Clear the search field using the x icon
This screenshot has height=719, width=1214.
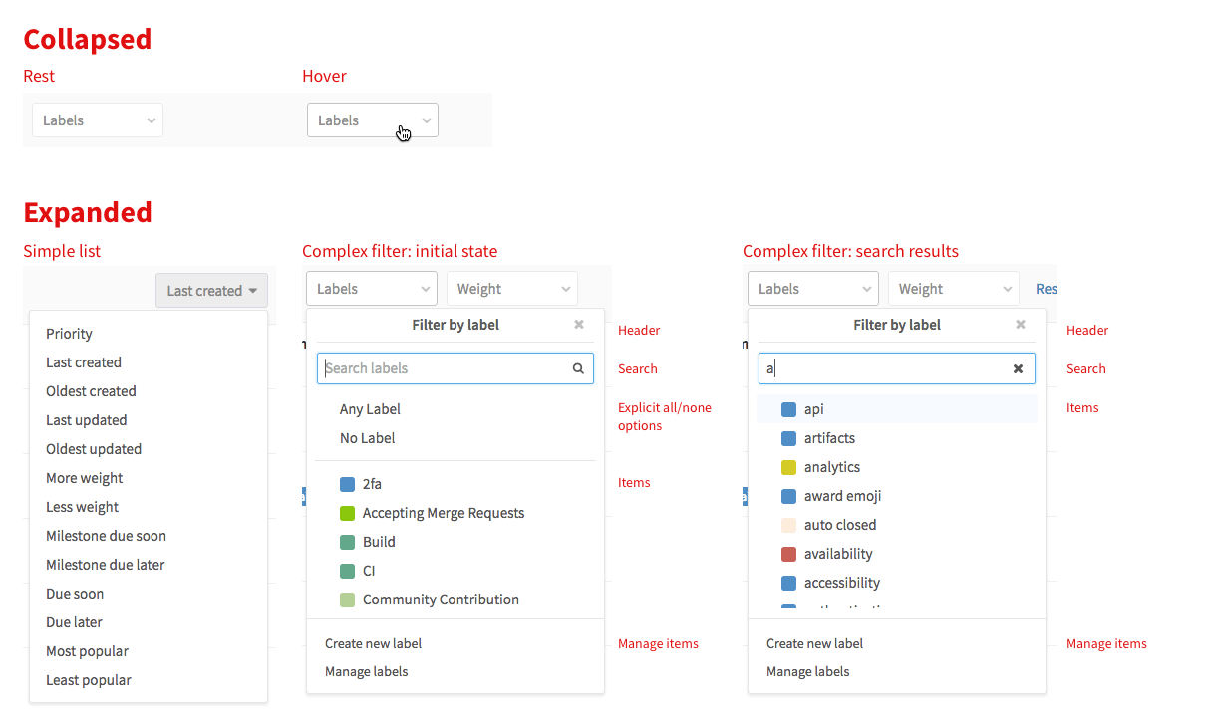[x=1018, y=367]
